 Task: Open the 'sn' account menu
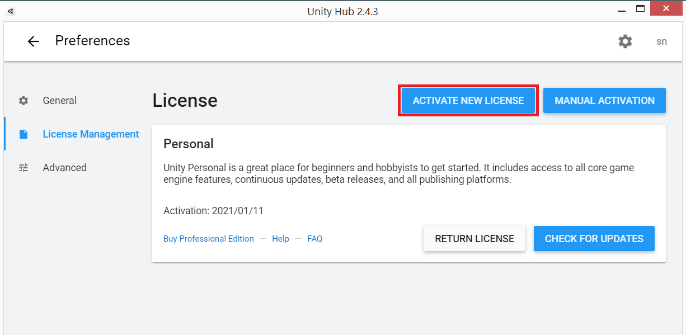coord(661,41)
